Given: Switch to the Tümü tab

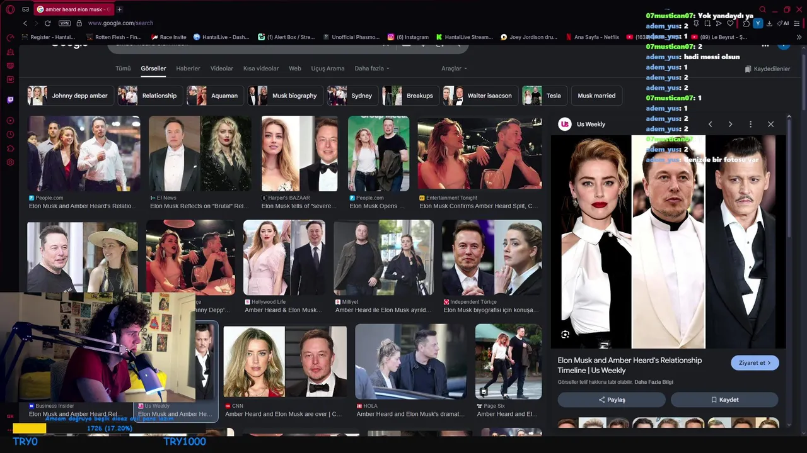Looking at the screenshot, I should 123,68.
